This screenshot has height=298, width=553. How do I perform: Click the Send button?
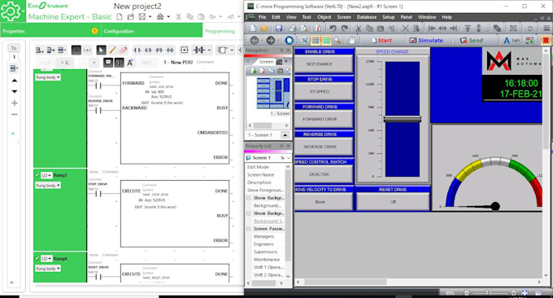click(472, 40)
